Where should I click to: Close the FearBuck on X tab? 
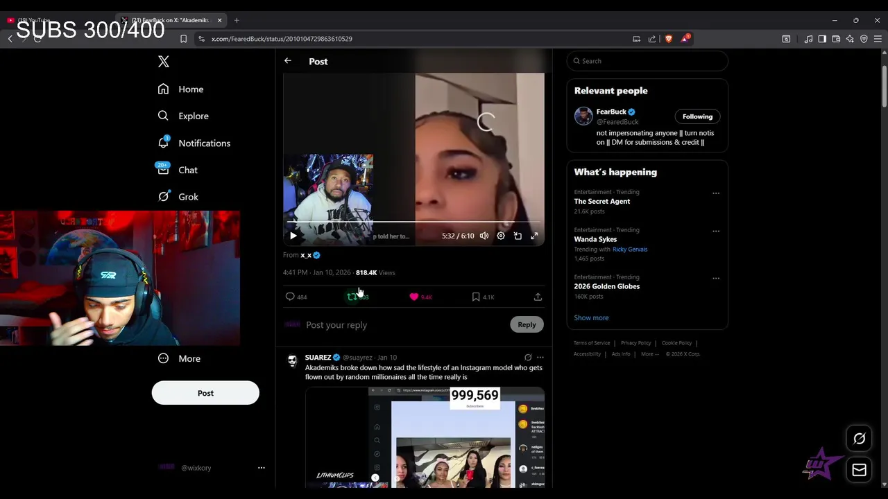219,20
